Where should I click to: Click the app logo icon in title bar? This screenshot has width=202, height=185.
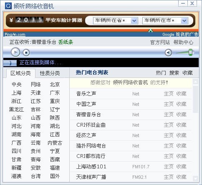8,6
